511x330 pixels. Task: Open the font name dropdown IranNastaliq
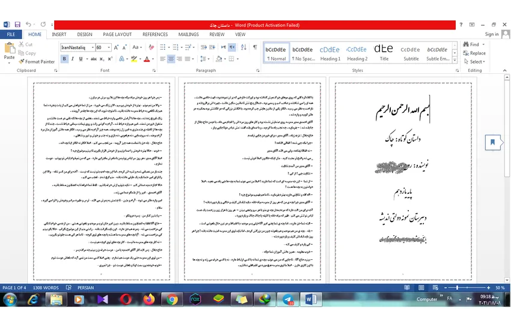click(93, 47)
